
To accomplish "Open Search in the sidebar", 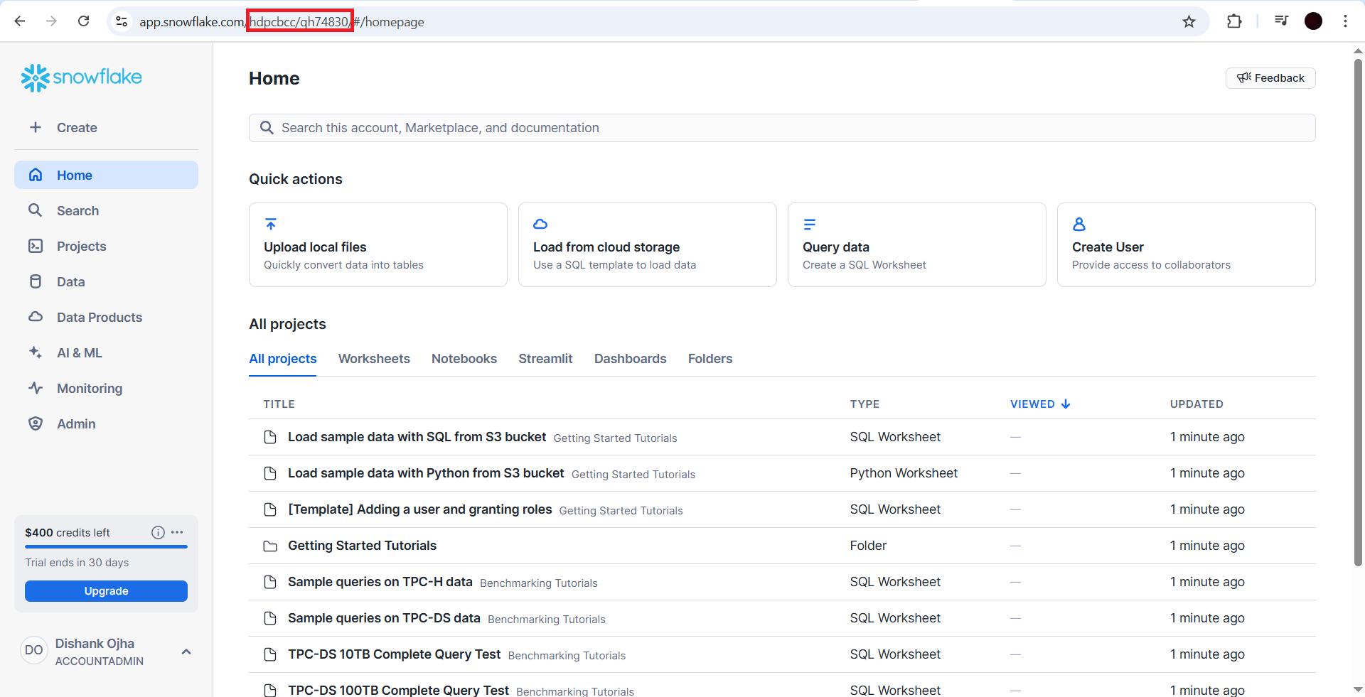I will click(106, 210).
